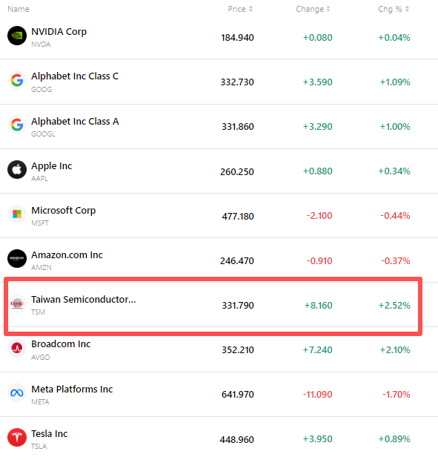Click the Google logo beside GOOGL

[17, 125]
